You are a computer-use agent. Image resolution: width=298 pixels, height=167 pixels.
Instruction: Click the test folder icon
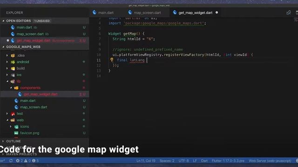pyautogui.click(x=13, y=114)
